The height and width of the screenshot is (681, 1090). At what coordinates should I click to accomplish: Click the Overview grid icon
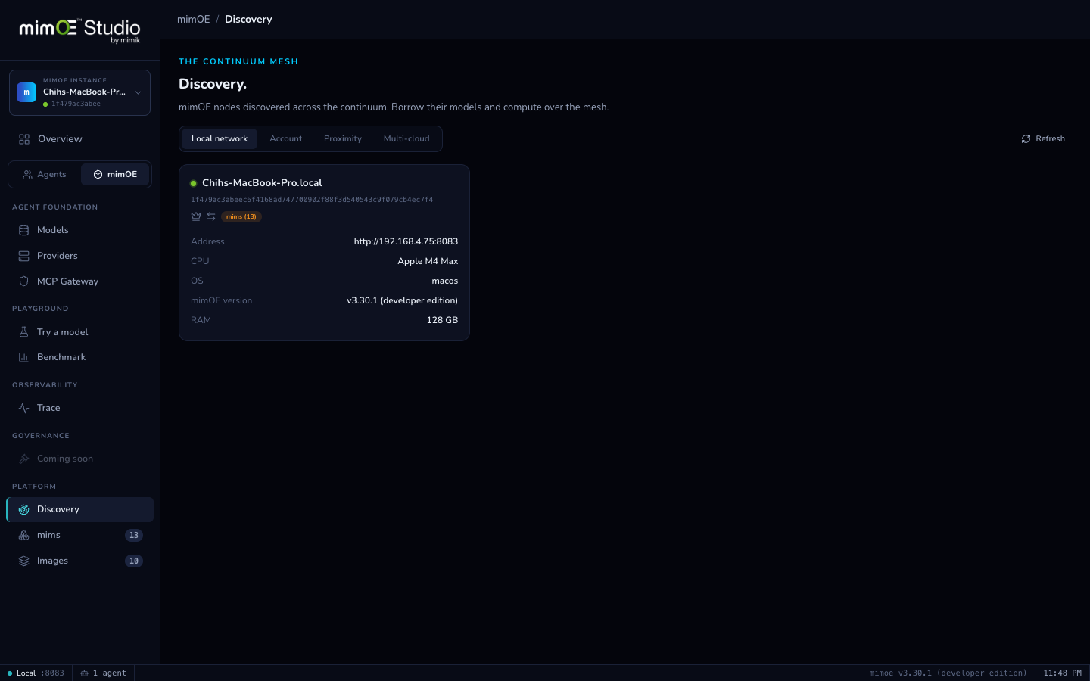click(x=24, y=139)
